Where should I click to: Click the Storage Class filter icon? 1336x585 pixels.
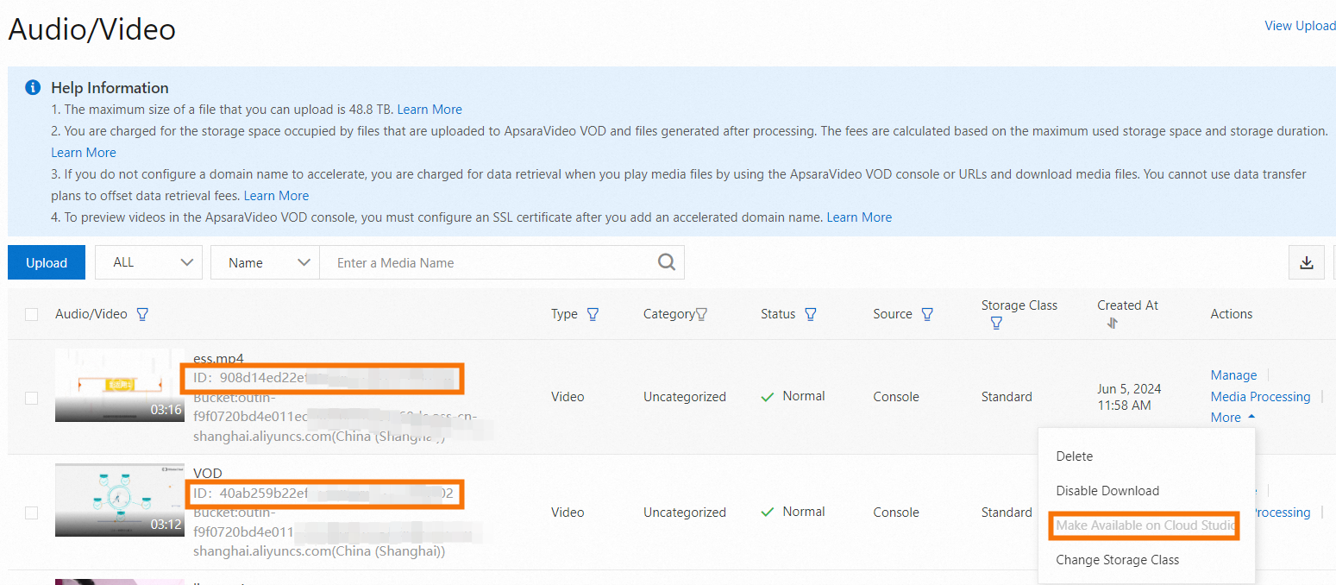(x=996, y=323)
